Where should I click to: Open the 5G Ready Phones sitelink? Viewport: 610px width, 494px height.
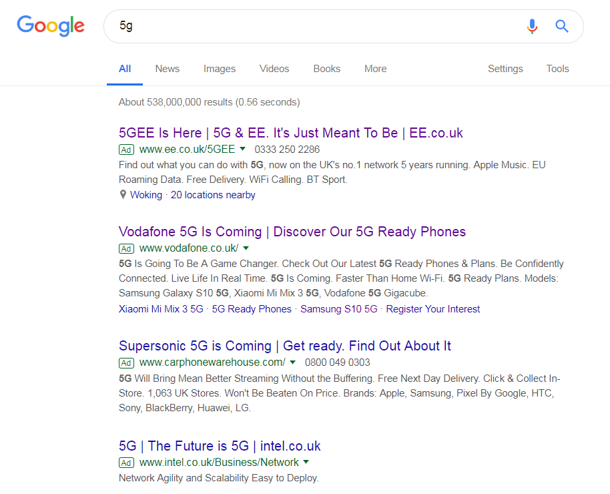coord(252,309)
